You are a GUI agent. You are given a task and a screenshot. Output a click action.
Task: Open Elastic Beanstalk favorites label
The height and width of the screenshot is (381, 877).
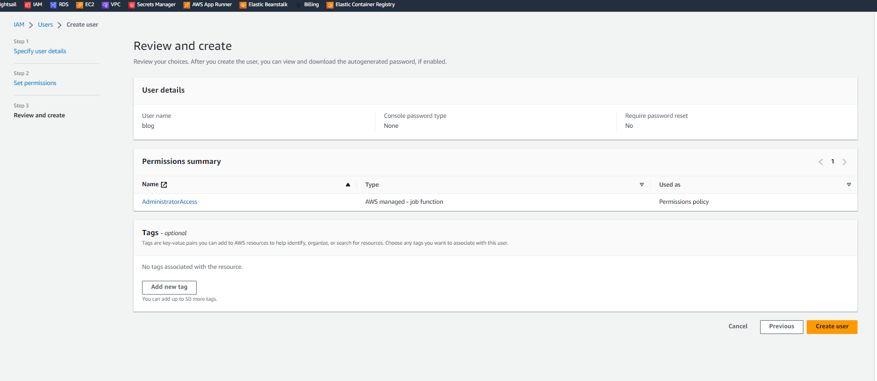pos(268,5)
